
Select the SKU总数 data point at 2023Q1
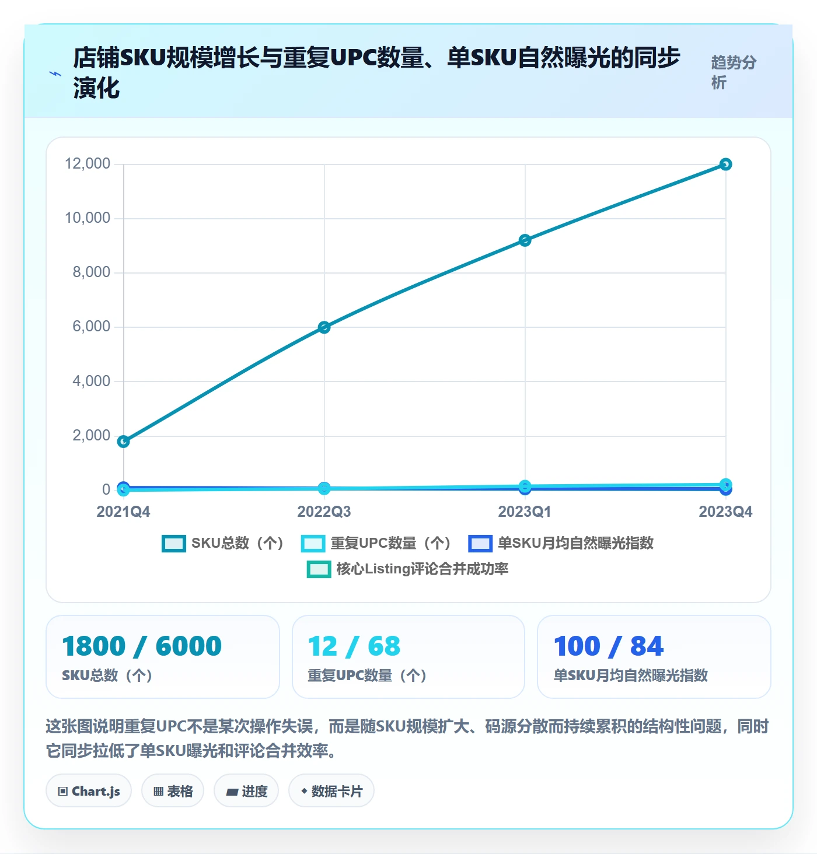[525, 240]
